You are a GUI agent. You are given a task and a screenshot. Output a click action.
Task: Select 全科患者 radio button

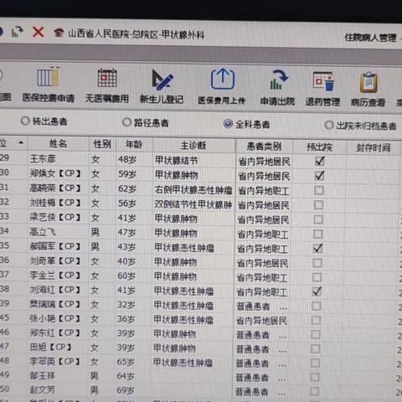[x=228, y=124]
